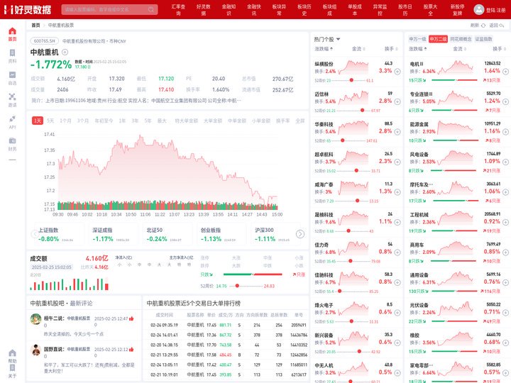The width and height of the screenshot is (511, 383).
Task: Click the 只跌/只涨 ratio bar
Action: (253, 274)
